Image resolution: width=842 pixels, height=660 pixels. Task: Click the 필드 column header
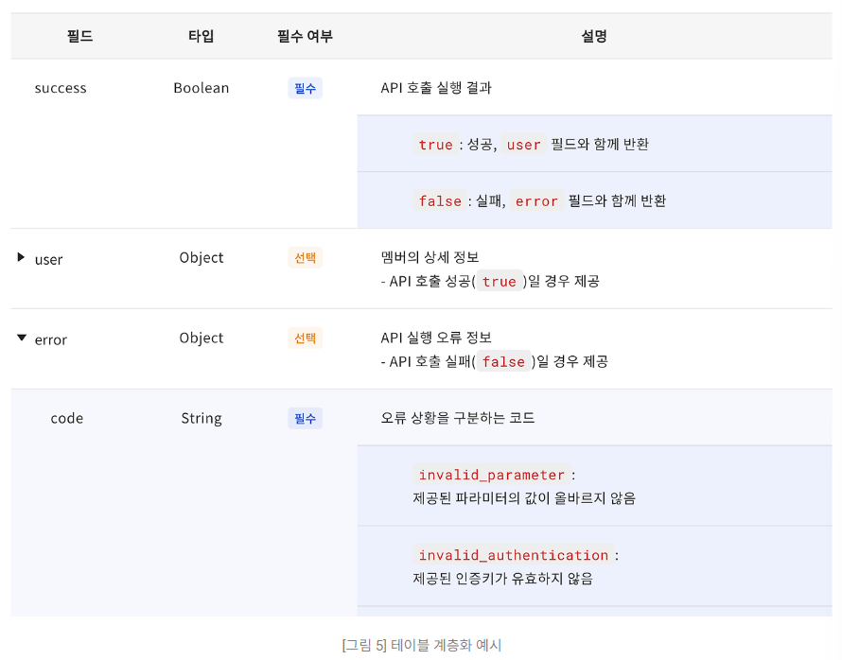pyautogui.click(x=80, y=37)
